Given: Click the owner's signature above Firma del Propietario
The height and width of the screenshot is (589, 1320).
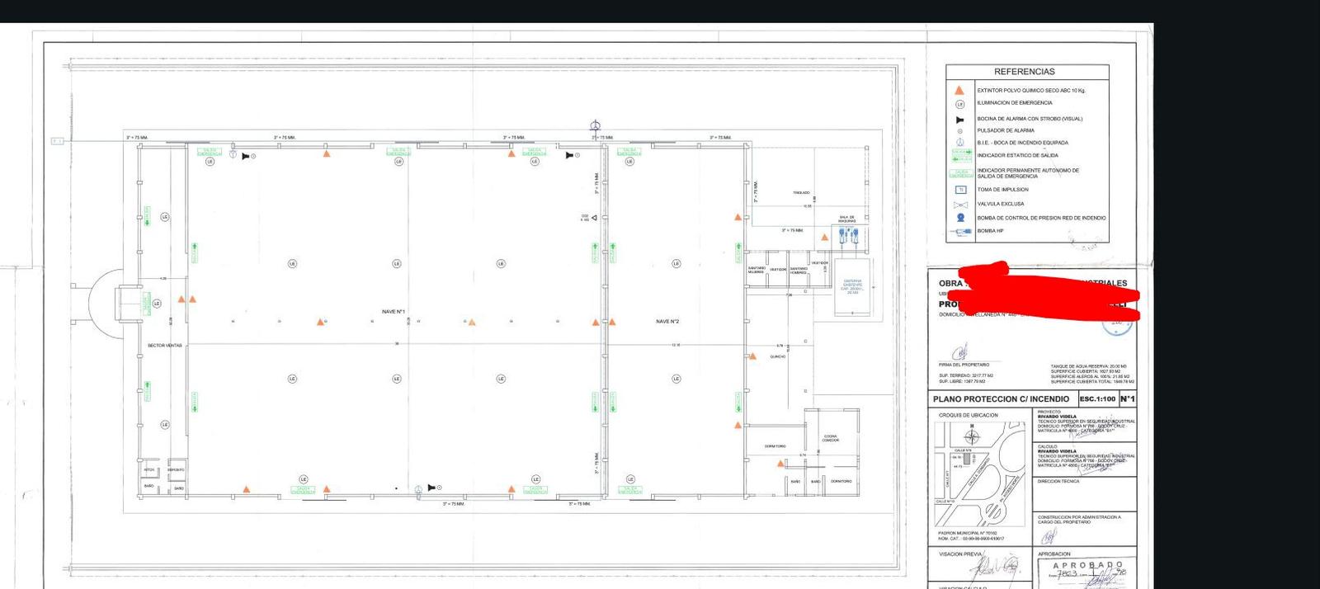Looking at the screenshot, I should pos(959,353).
